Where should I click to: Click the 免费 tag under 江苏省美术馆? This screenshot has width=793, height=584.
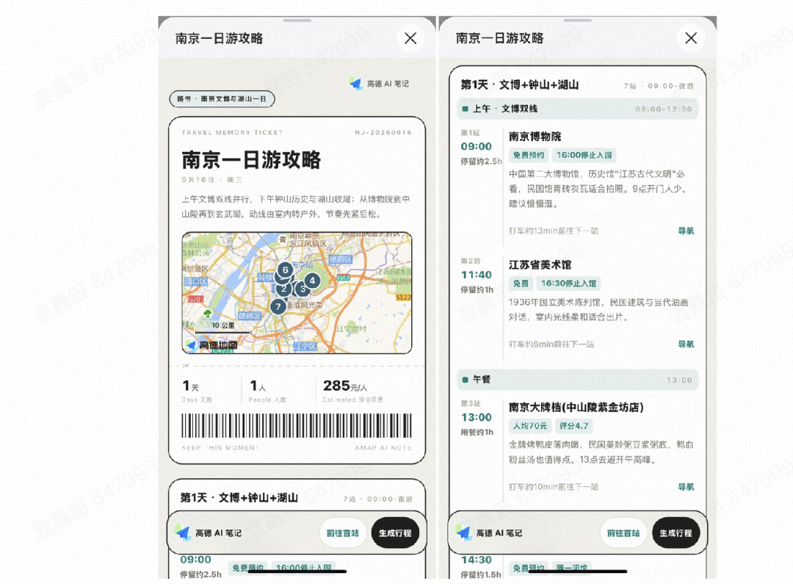click(521, 284)
